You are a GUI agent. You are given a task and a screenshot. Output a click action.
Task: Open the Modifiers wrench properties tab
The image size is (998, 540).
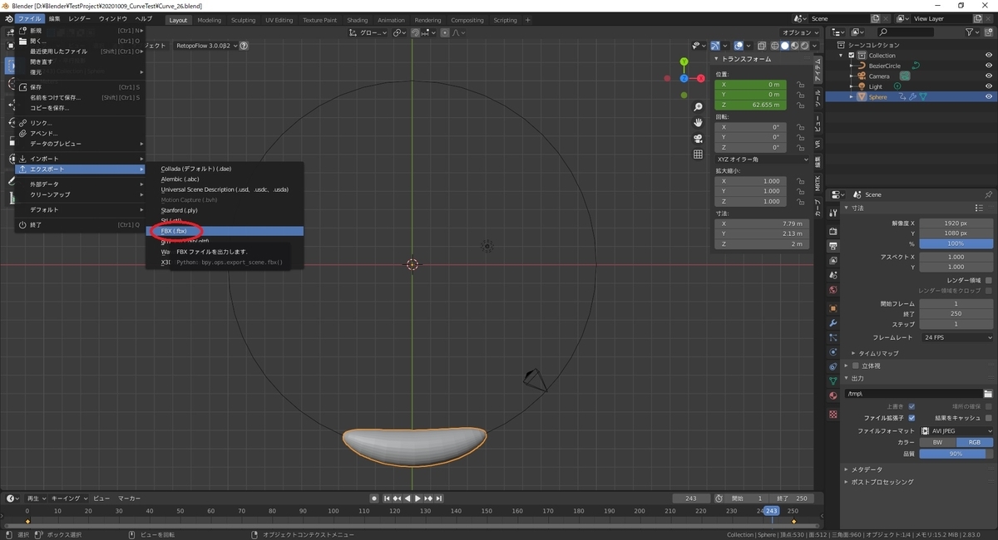click(833, 323)
